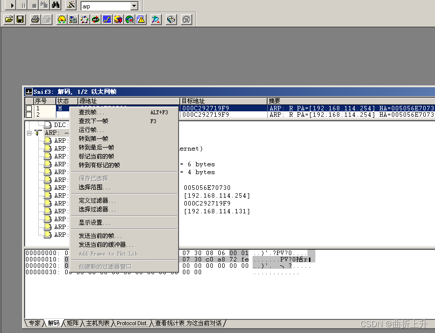Click the 摘要 column header
The height and width of the screenshot is (333, 435).
coord(351,101)
